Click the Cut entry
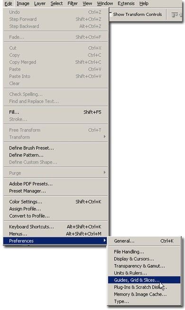Viewport: 185px width, 310px height. pyautogui.click(x=55, y=48)
